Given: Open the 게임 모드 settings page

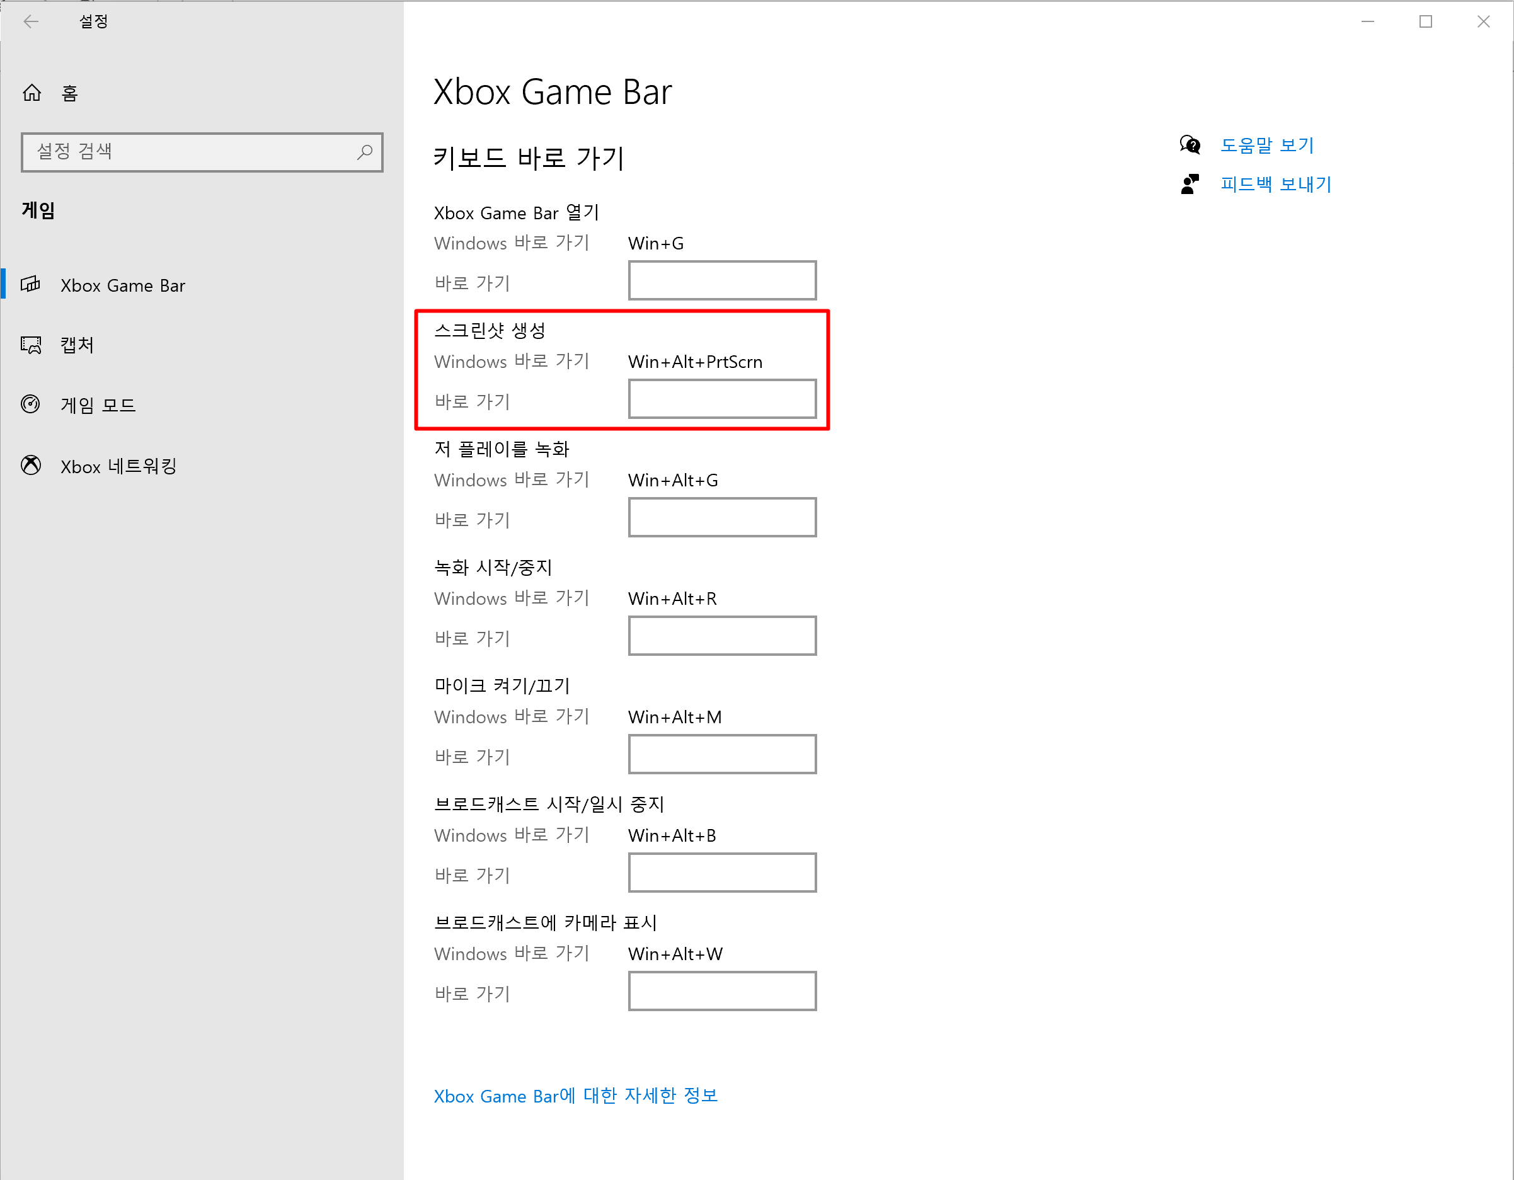Looking at the screenshot, I should click(x=98, y=405).
